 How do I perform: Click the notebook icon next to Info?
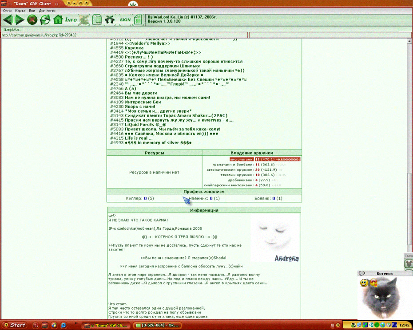pos(97,20)
